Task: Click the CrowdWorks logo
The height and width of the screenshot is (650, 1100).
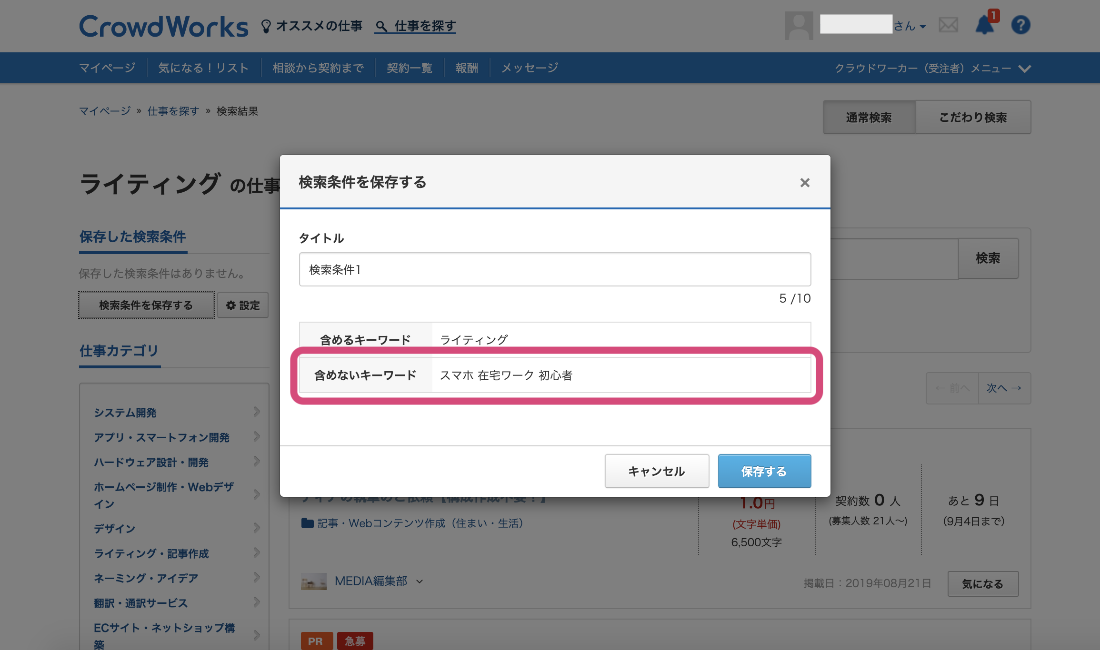Action: point(163,27)
